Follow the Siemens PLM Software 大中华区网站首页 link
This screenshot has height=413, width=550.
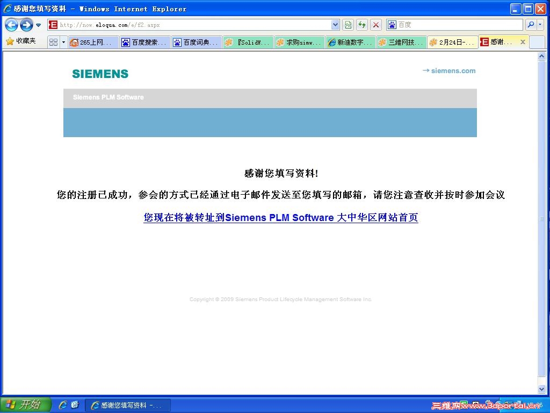pos(280,217)
